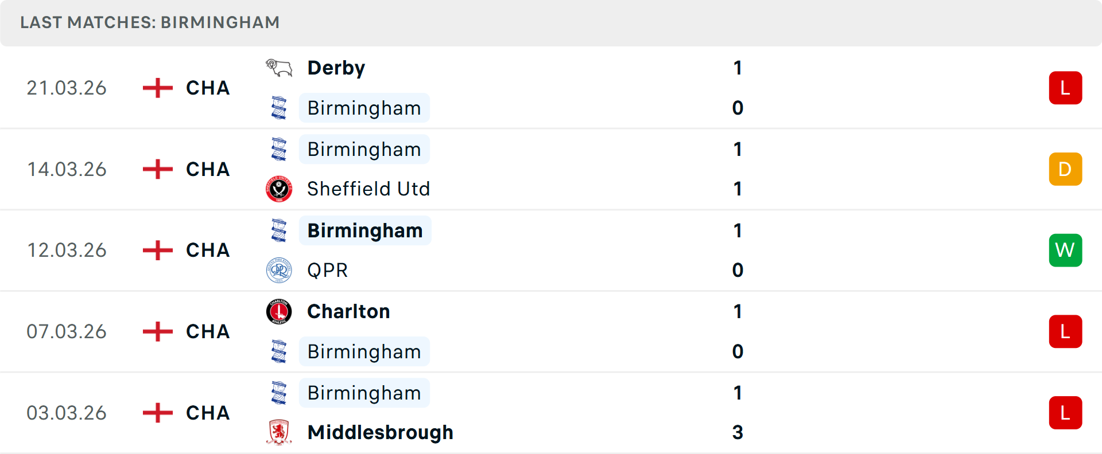Click the England flag beside the 03.03.26 match

tap(156, 413)
